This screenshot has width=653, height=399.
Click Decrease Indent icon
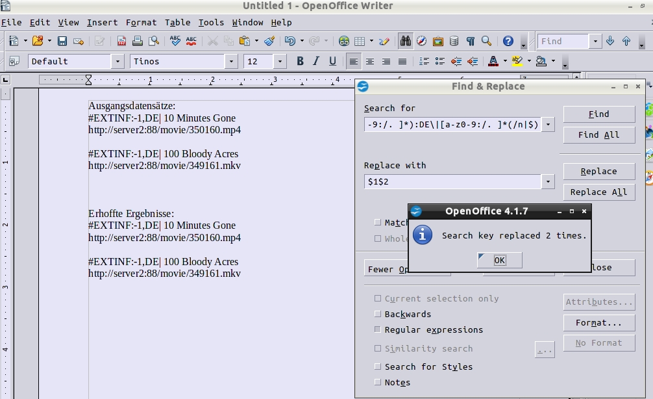[x=456, y=61]
